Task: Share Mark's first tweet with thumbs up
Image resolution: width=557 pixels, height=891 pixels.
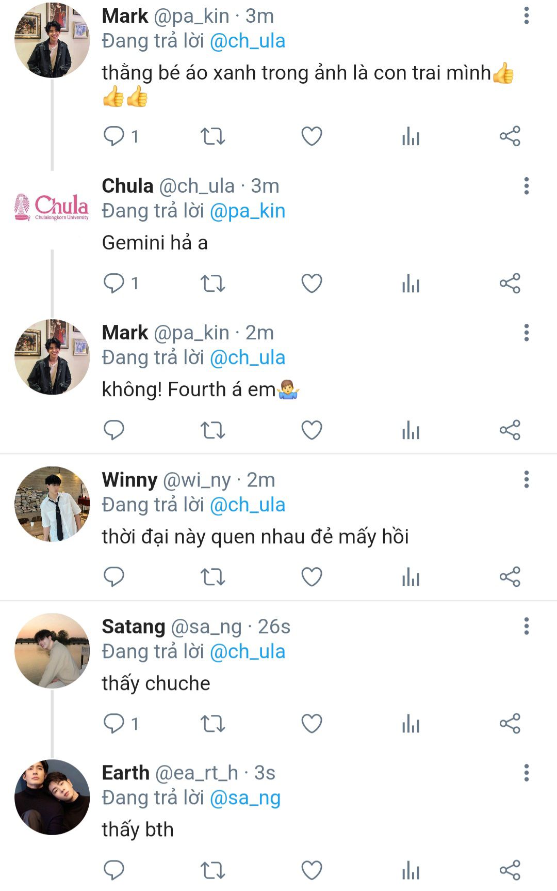Action: [510, 136]
